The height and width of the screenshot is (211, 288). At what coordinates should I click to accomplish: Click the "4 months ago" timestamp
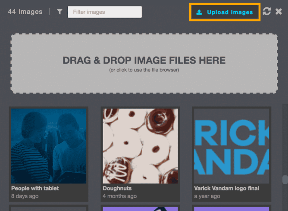click(120, 196)
